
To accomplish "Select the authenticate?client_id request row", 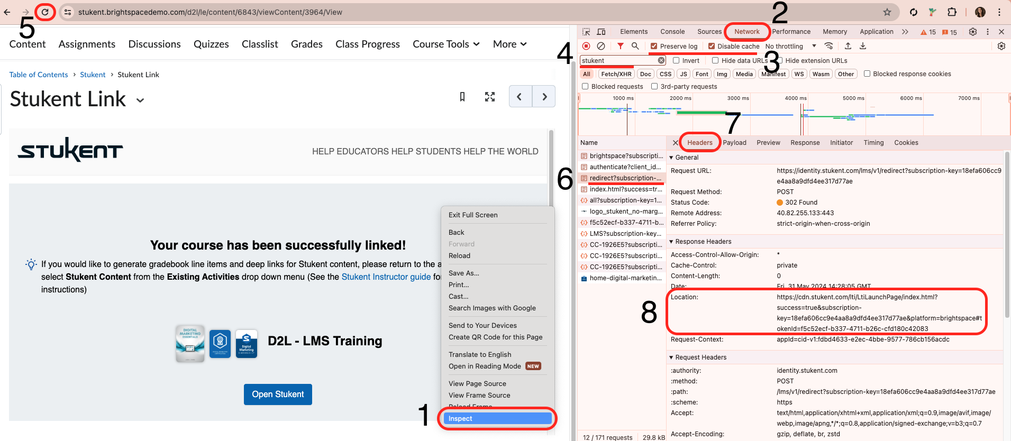I will [622, 167].
